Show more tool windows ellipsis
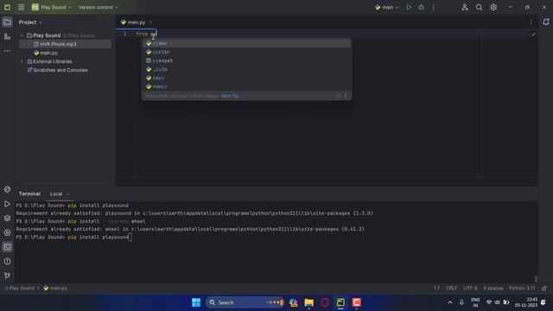Image resolution: width=553 pixels, height=311 pixels. [7, 51]
